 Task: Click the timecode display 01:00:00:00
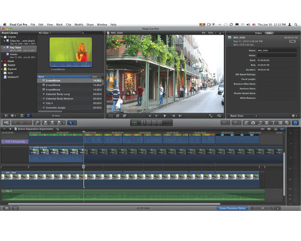tap(152, 123)
